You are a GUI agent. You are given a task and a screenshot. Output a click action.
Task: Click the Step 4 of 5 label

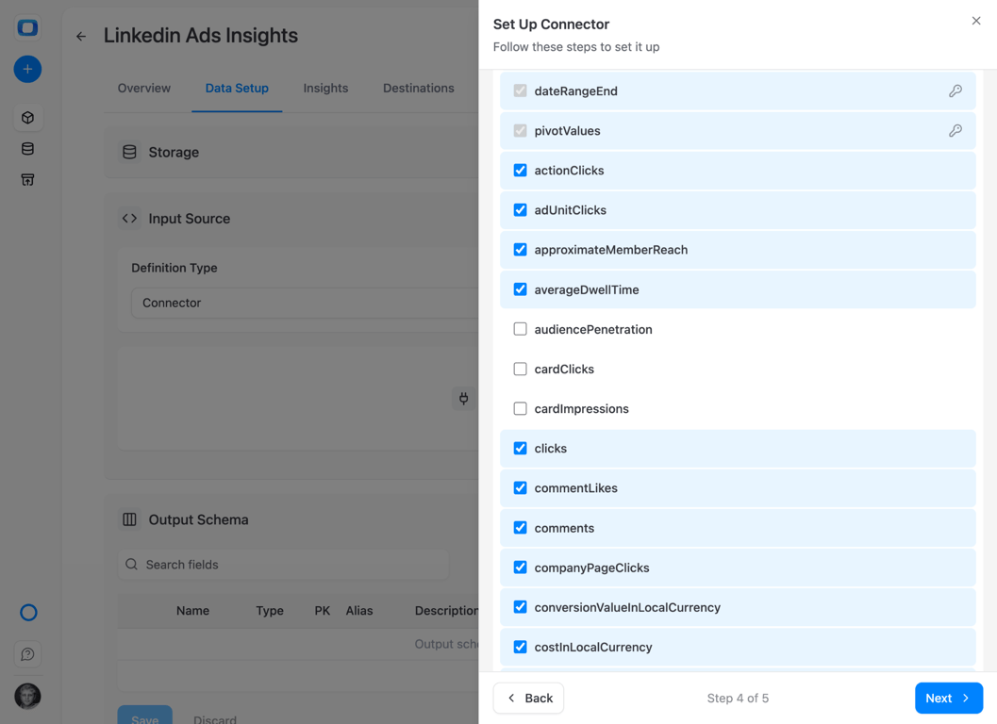tap(738, 698)
